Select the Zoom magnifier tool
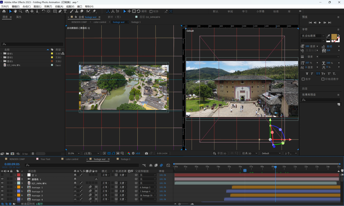 pyautogui.click(x=20, y=11)
